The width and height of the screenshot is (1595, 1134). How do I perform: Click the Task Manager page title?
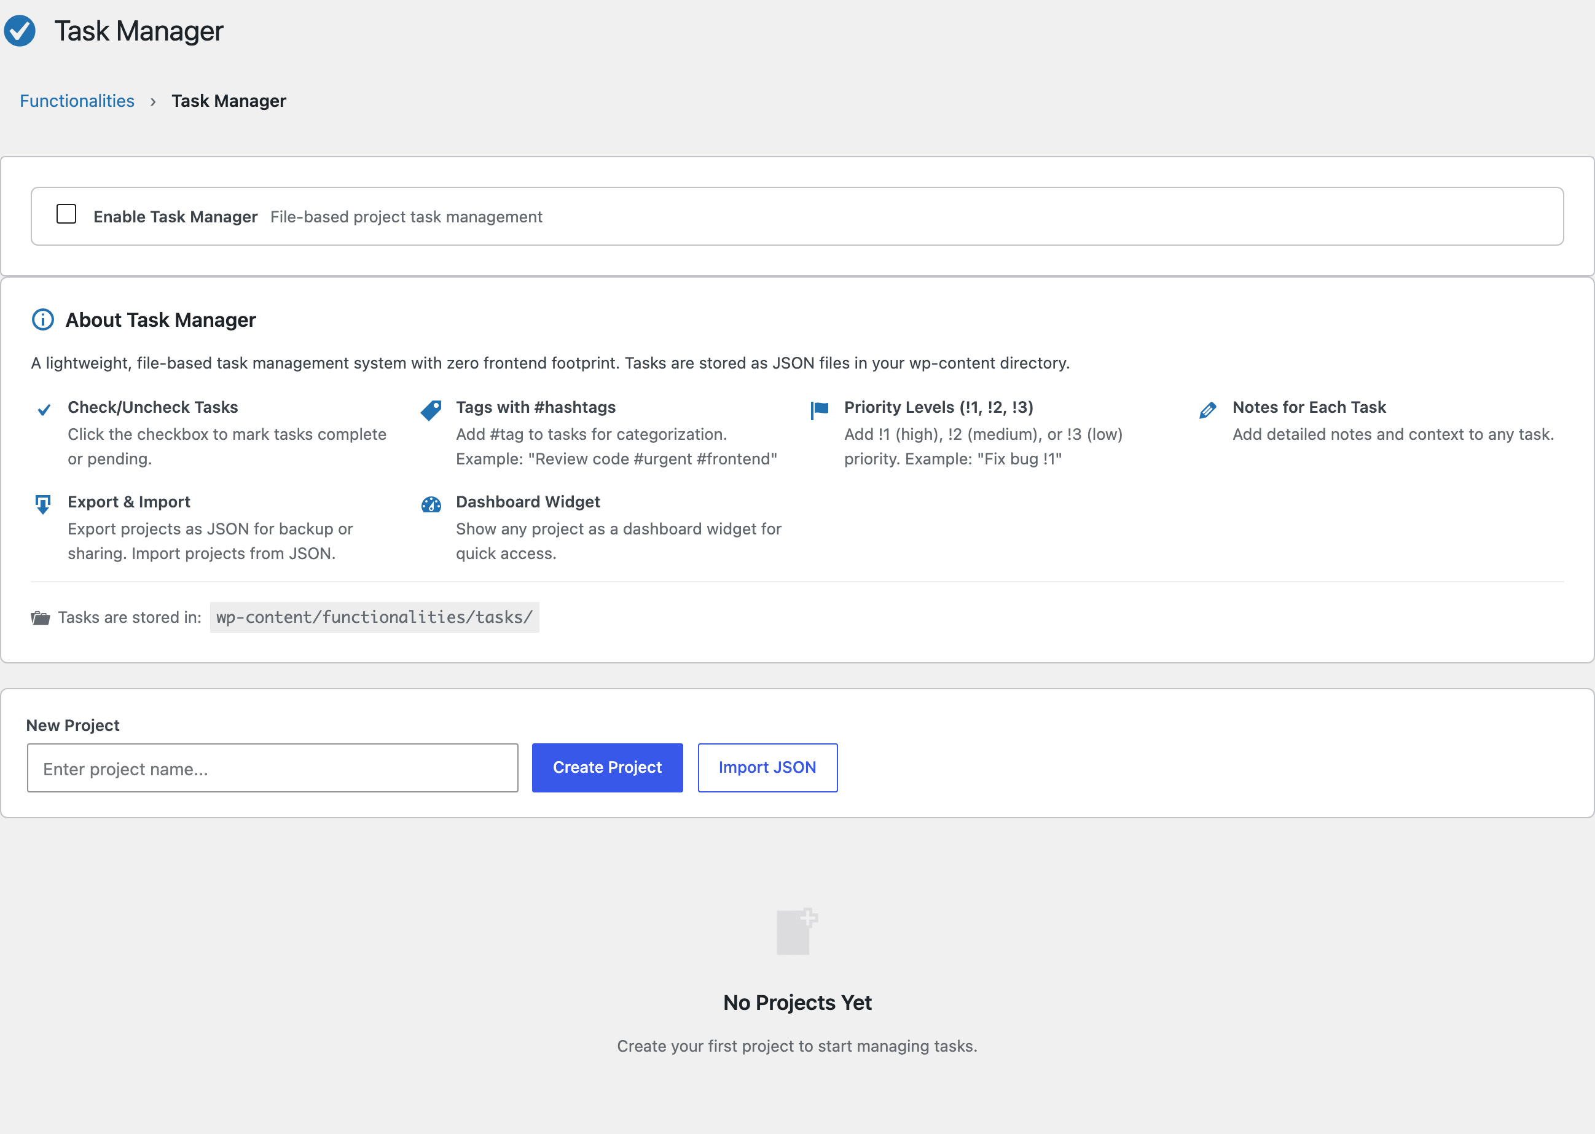pos(139,31)
